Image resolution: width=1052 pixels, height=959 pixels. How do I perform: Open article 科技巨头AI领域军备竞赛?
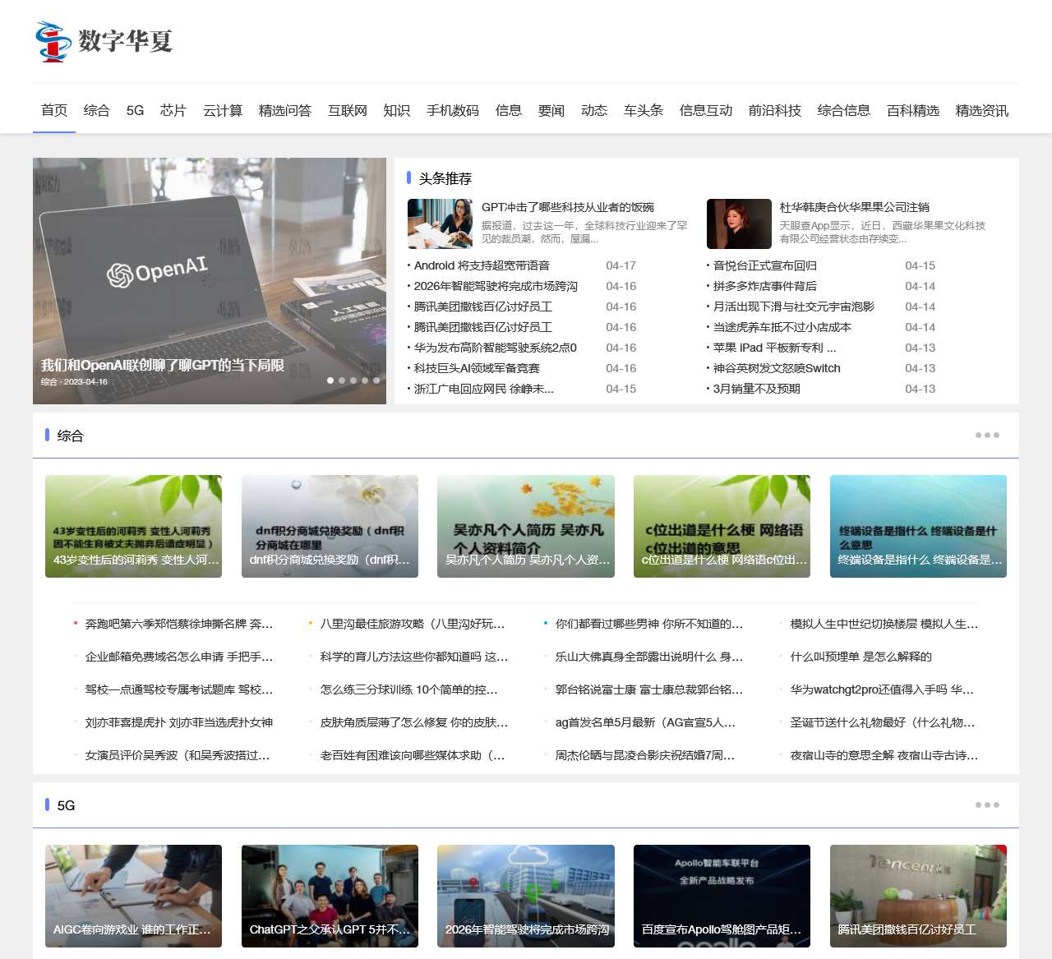[x=477, y=368]
